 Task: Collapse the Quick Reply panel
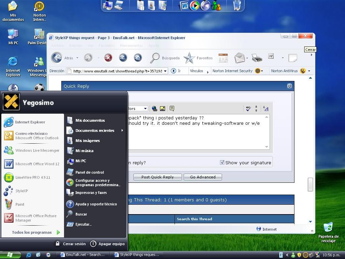(289, 86)
